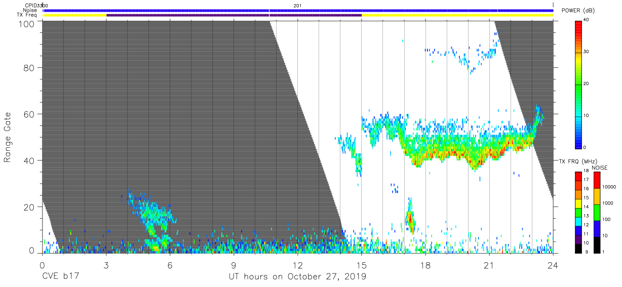Screen dimensions: 622x287
Task: Click the 40 label on the power colorbar
Action: (x=586, y=20)
